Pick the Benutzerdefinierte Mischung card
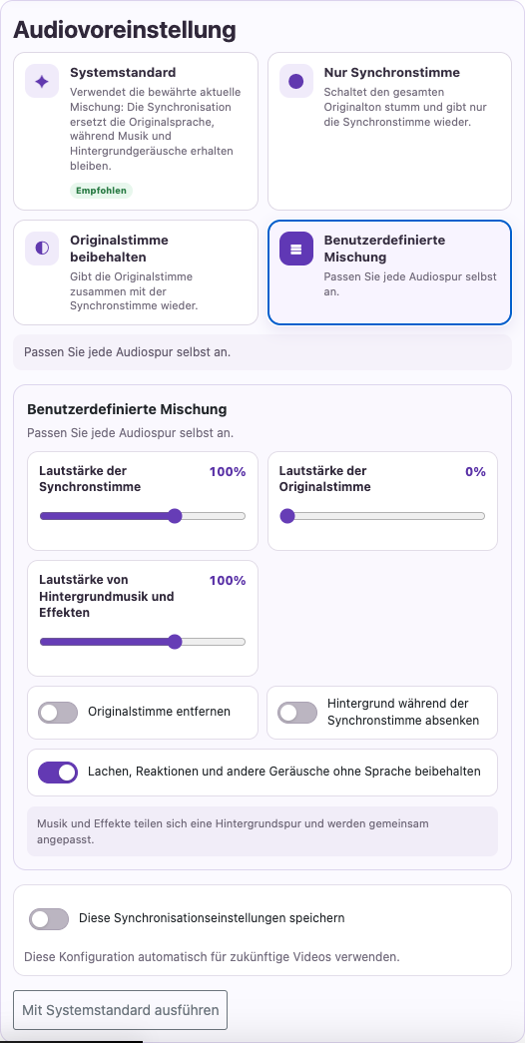The height and width of the screenshot is (1043, 525). [x=389, y=272]
